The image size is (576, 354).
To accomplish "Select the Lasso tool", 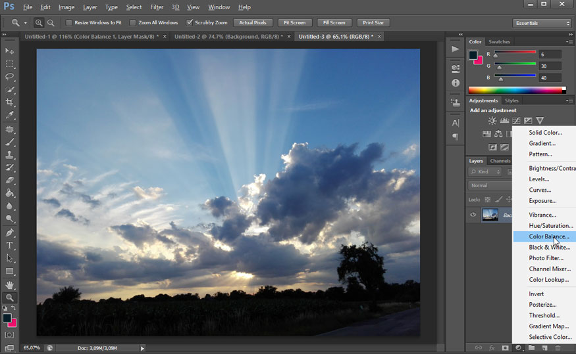I will [x=9, y=77].
